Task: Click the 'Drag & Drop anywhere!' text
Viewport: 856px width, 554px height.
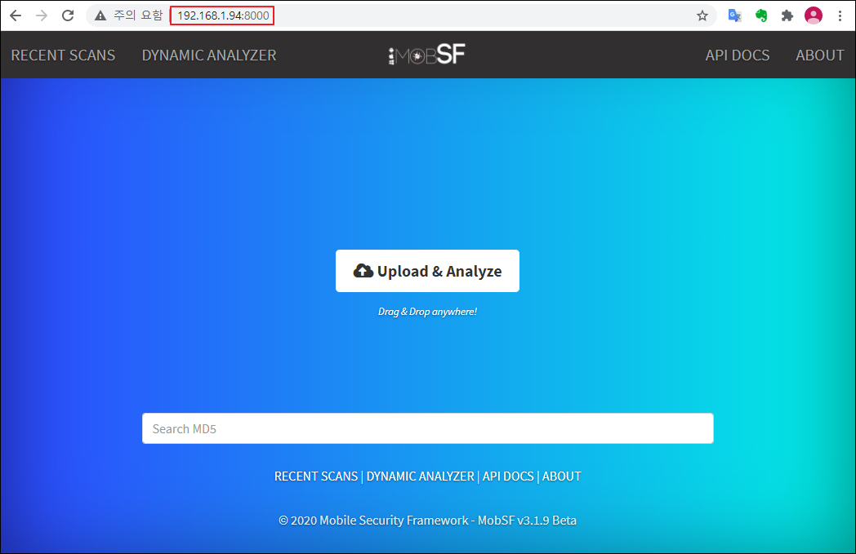Action: click(x=427, y=312)
